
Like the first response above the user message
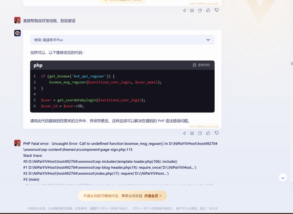click(208, 10)
